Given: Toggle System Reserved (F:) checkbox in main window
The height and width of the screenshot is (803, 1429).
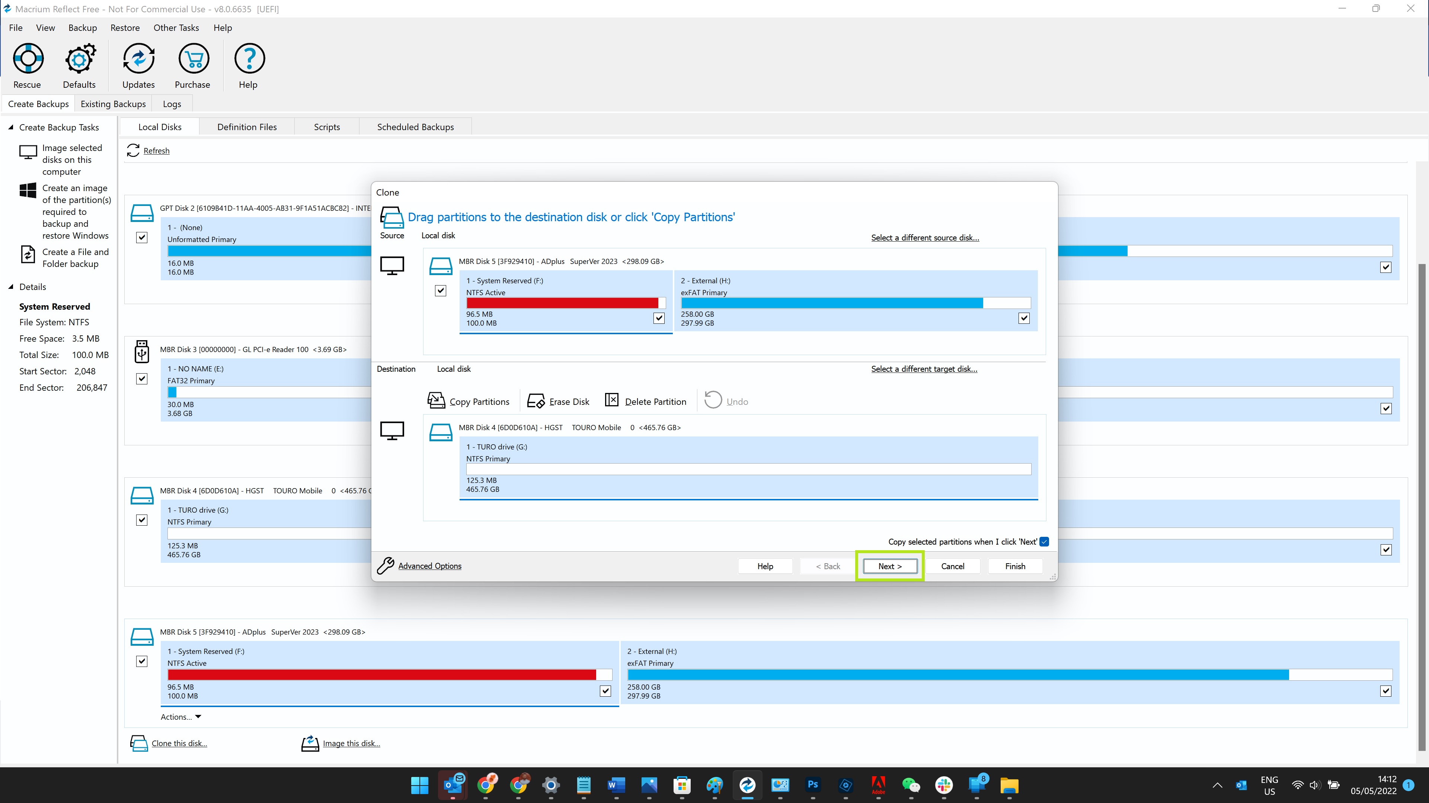Looking at the screenshot, I should pos(606,691).
